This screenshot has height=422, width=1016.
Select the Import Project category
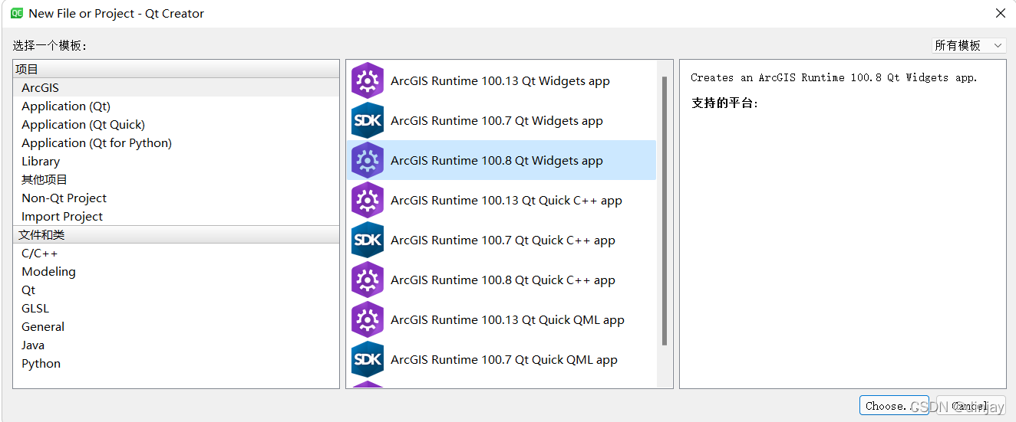point(176,216)
